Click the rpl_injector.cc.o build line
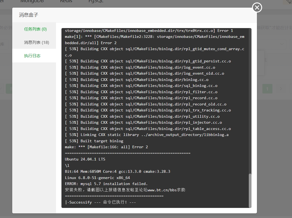This screenshot has width=292, height=218. click(x=143, y=123)
